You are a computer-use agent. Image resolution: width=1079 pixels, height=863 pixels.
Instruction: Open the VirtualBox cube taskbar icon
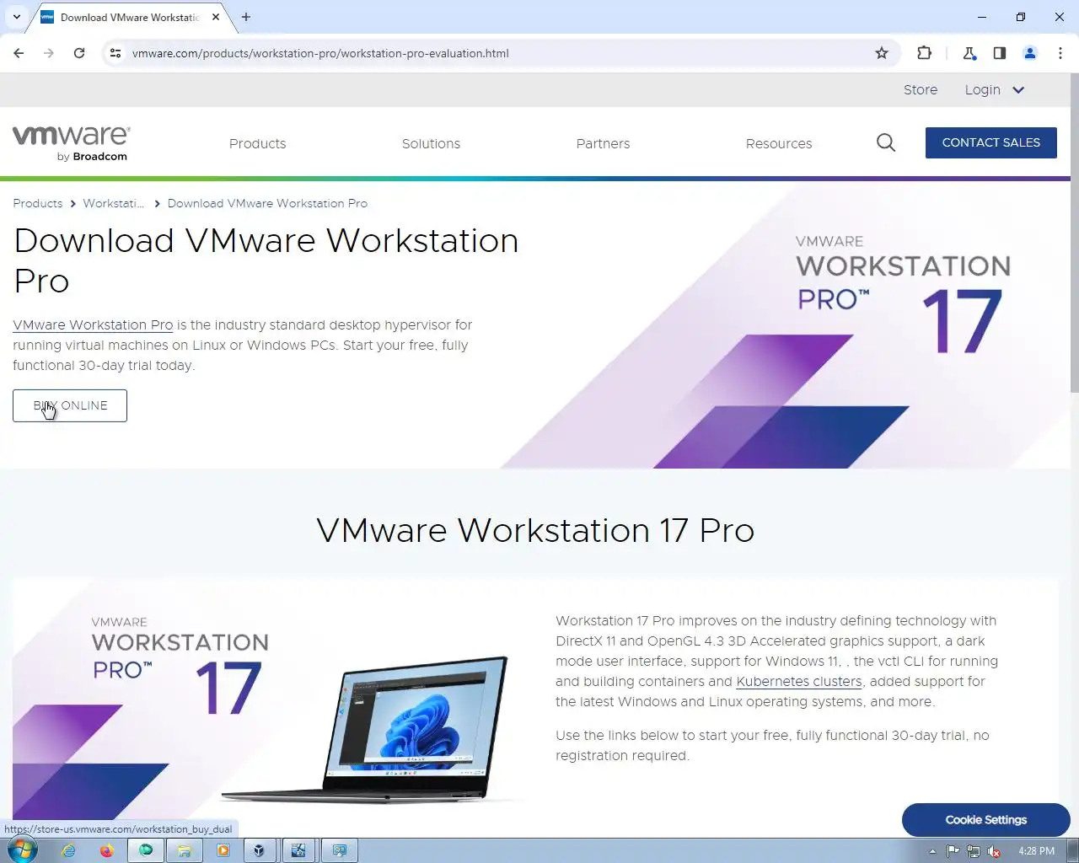259,850
